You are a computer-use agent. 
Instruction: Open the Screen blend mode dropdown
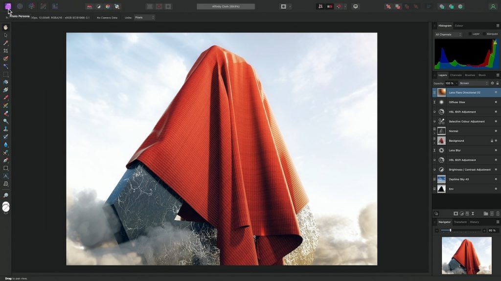[474, 83]
